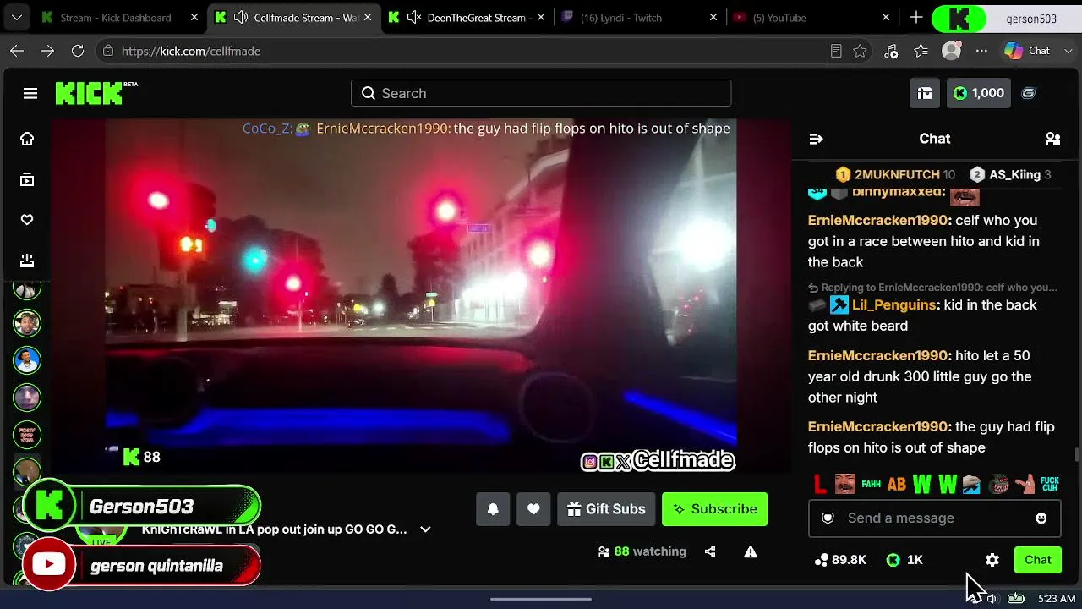Open chat settings gear
The width and height of the screenshot is (1082, 609).
point(992,560)
